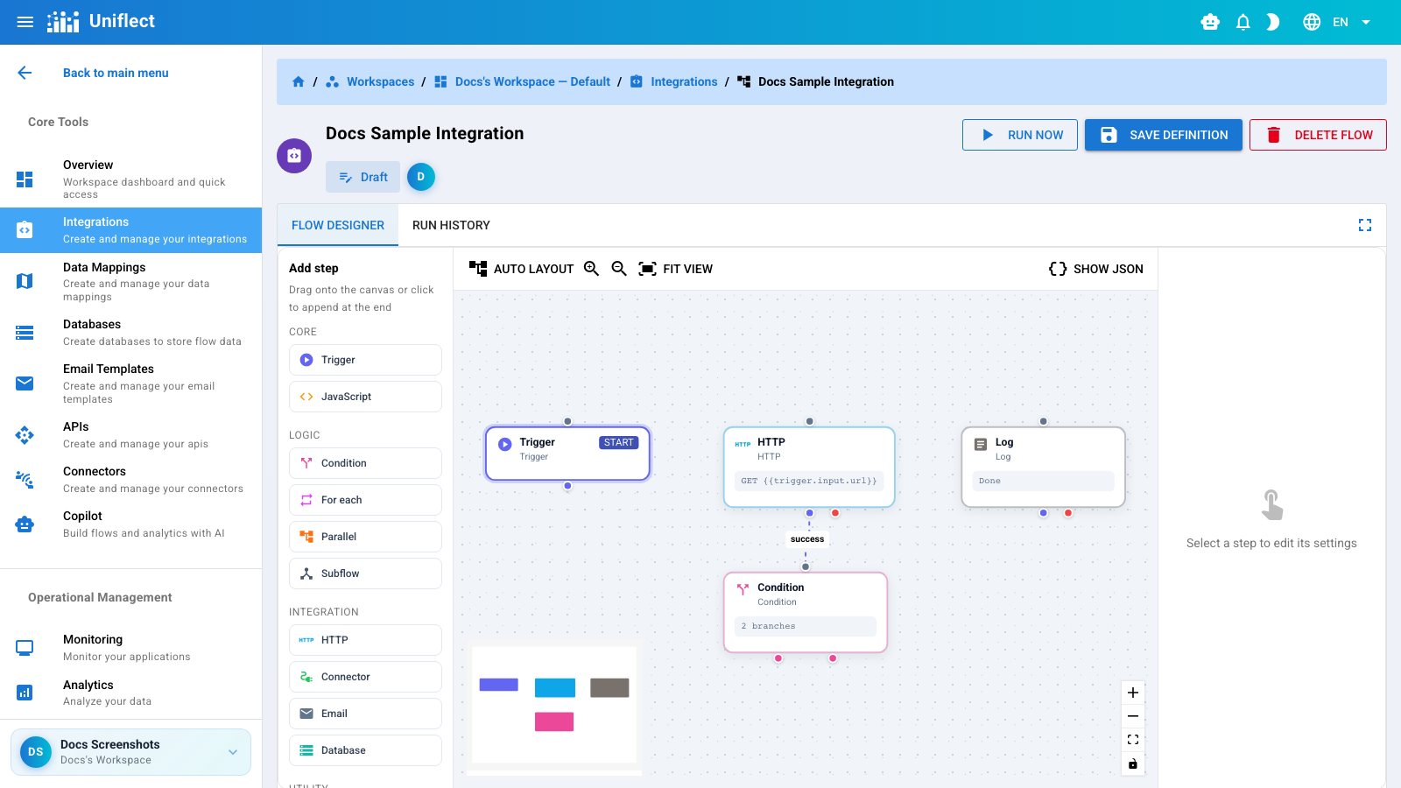Add a Condition step from palette
The width and height of the screenshot is (1401, 788).
[x=365, y=463]
